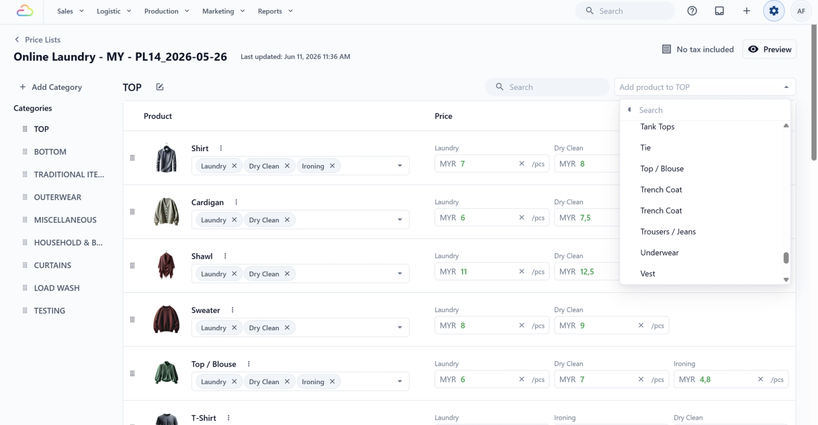Image resolution: width=818 pixels, height=425 pixels.
Task: Grab the Shirt row drag handle
Action: point(132,158)
